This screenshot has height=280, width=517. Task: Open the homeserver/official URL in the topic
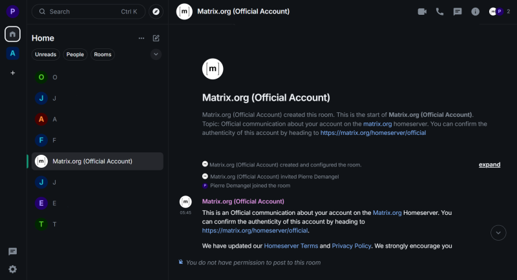pyautogui.click(x=374, y=133)
